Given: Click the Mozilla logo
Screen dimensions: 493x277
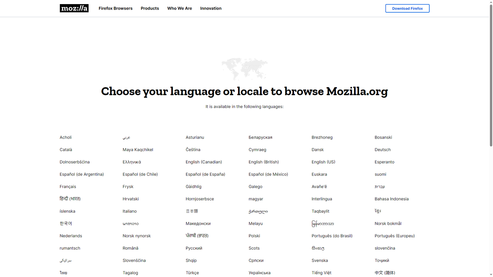Looking at the screenshot, I should (x=74, y=8).
